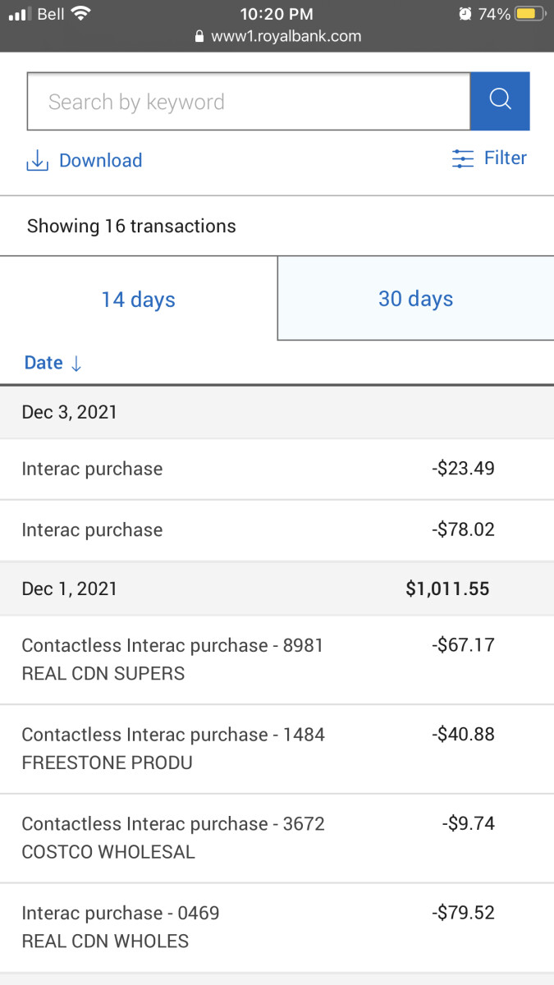554x985 pixels.
Task: Focus the Search by keyword field
Action: click(248, 102)
